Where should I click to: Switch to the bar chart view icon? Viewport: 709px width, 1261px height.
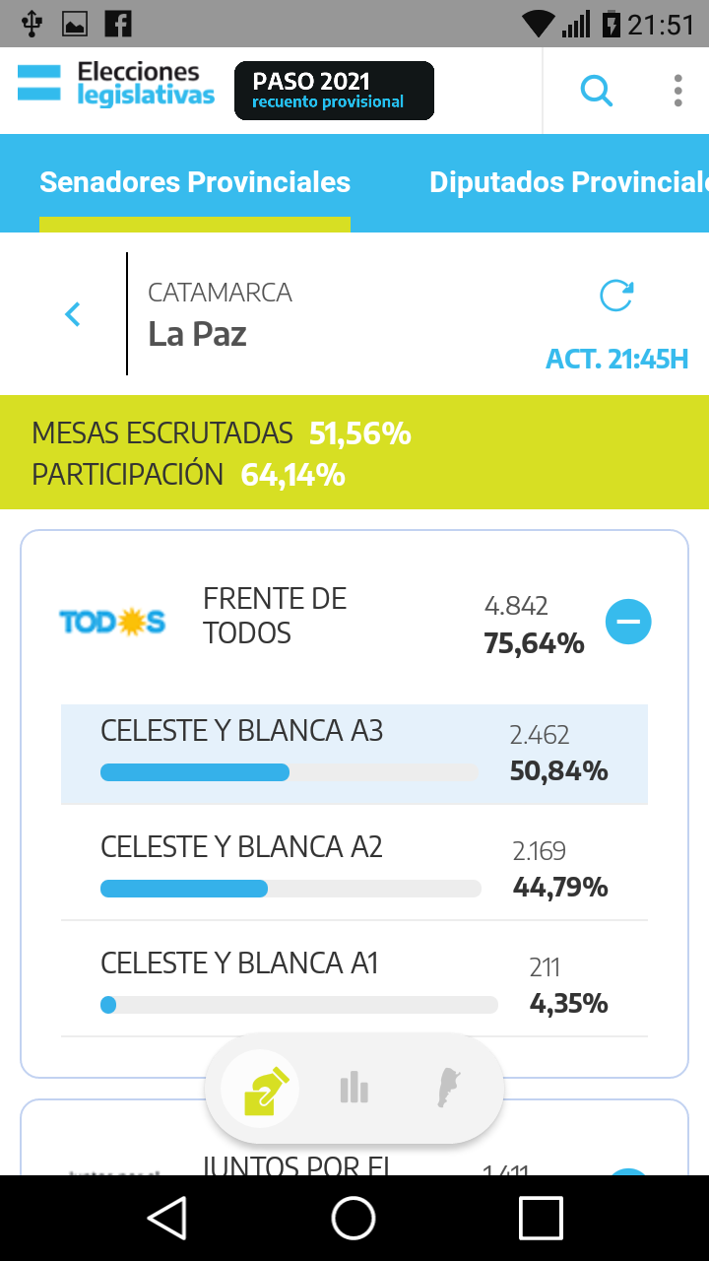point(354,1089)
